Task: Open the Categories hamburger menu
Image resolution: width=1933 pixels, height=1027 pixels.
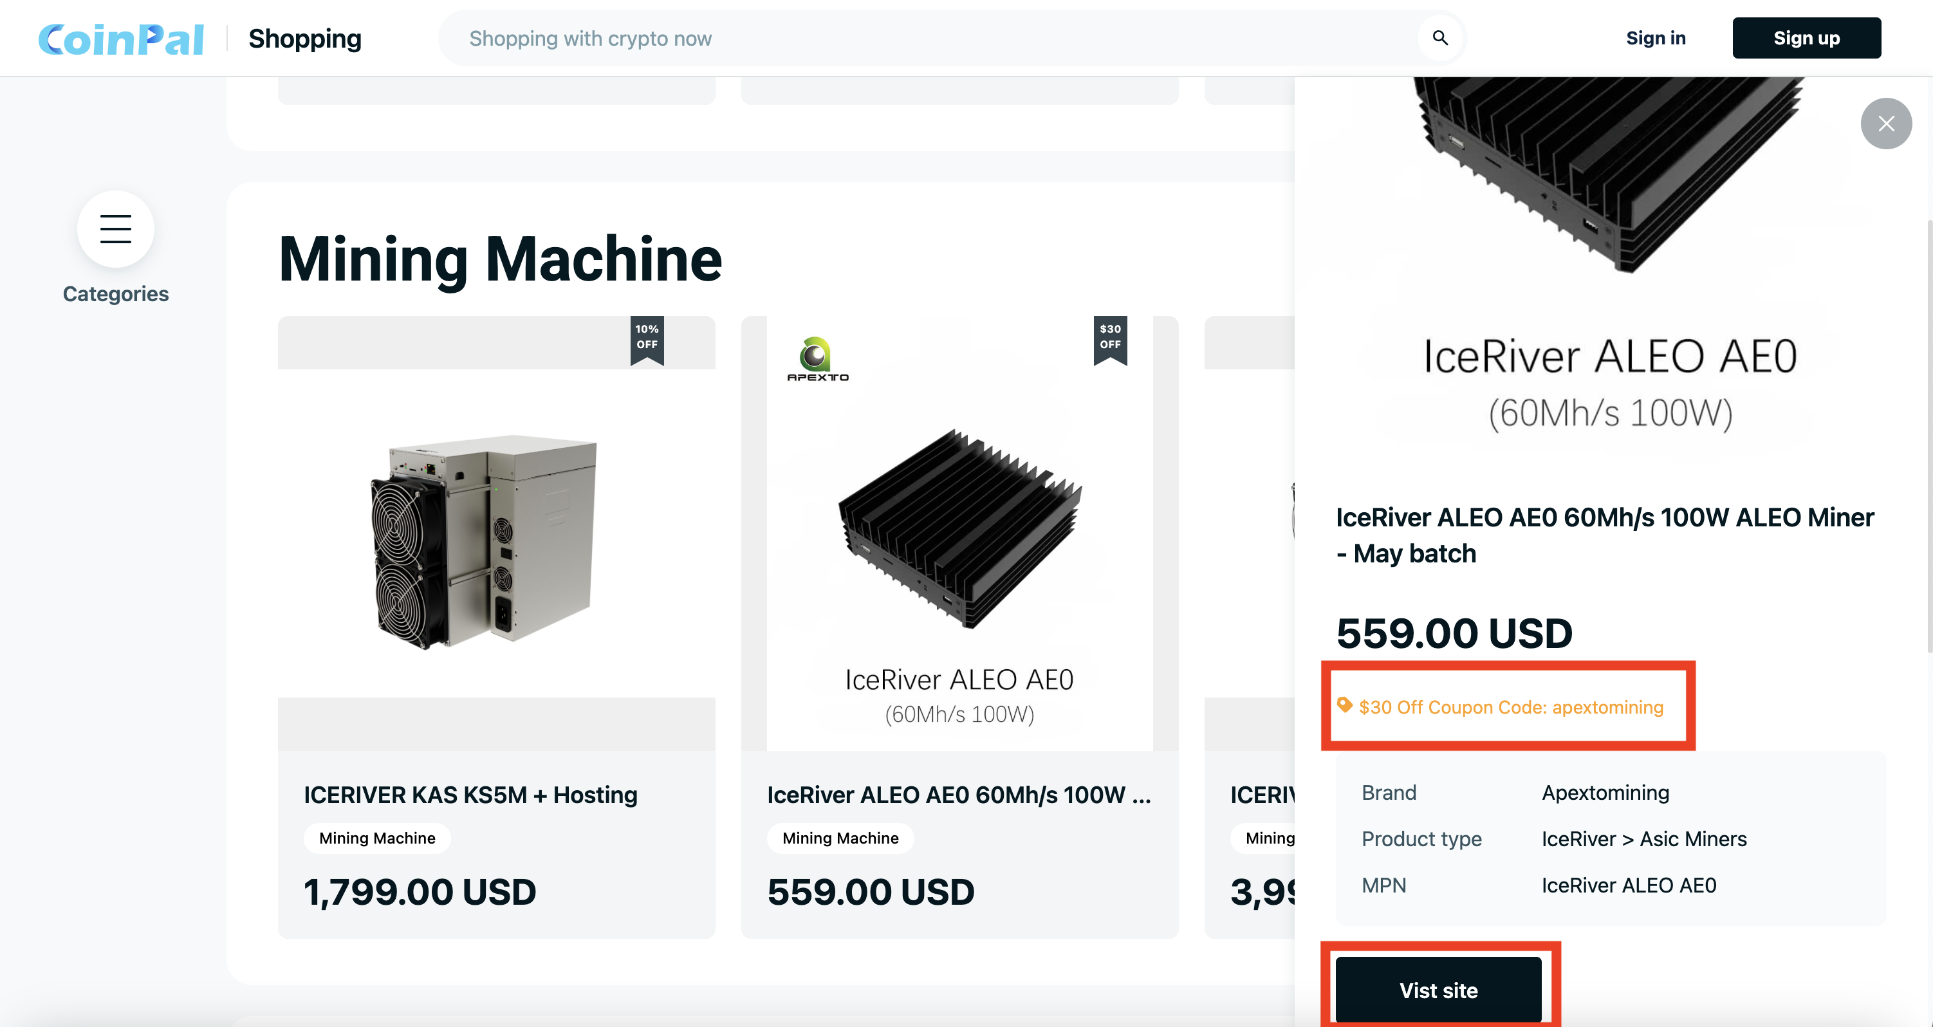Action: pyautogui.click(x=116, y=229)
